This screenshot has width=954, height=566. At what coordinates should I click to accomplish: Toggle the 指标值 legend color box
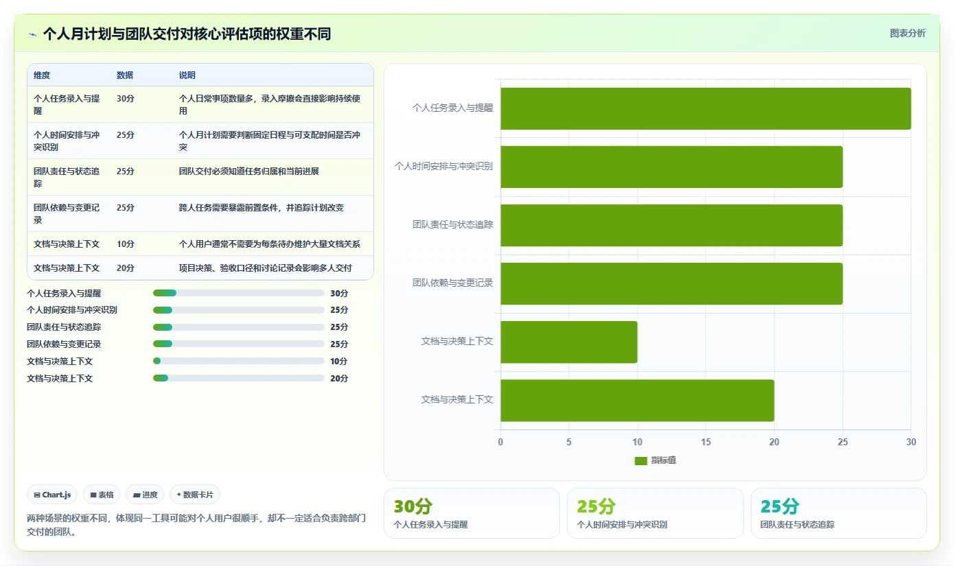pyautogui.click(x=640, y=461)
